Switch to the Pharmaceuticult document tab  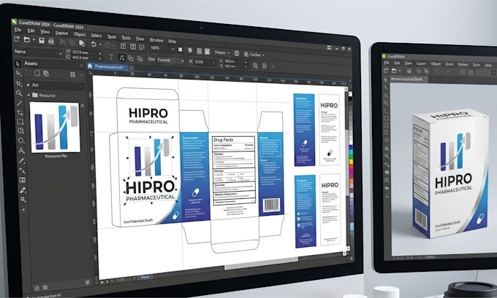tap(108, 67)
